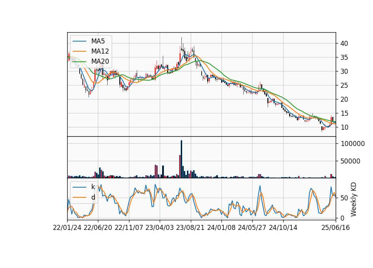Click the 25/06/16 date tick label
The width and height of the screenshot is (373, 268).
click(x=336, y=228)
